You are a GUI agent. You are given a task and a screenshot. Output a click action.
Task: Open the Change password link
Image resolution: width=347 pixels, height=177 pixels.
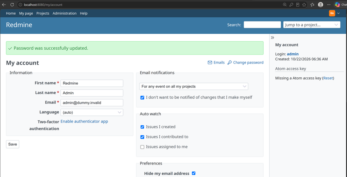pos(248,62)
